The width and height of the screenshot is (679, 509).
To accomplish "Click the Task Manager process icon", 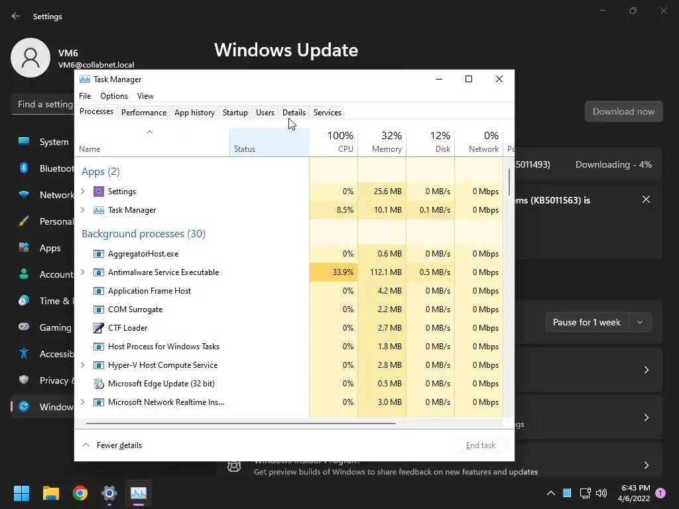I will tap(99, 210).
